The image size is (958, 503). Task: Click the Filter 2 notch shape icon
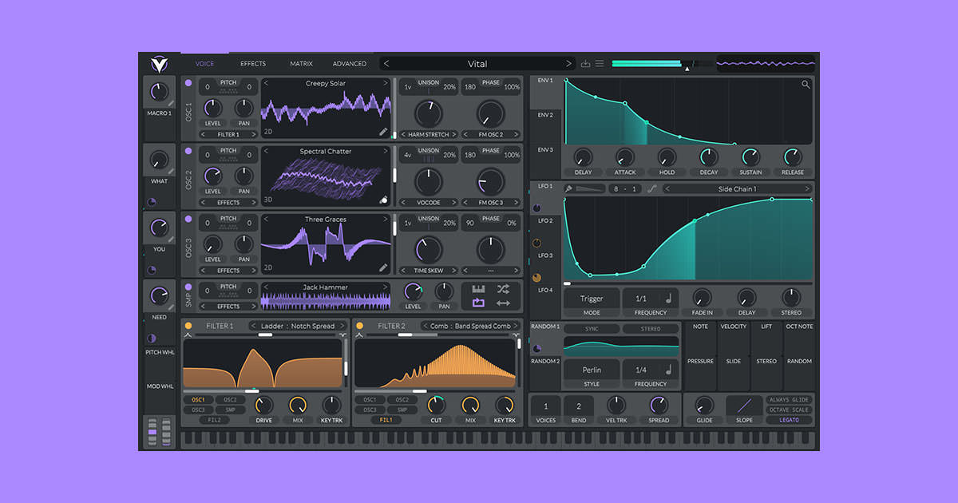tap(515, 336)
